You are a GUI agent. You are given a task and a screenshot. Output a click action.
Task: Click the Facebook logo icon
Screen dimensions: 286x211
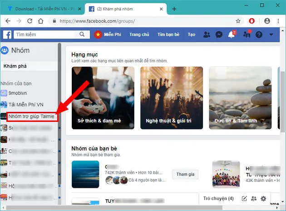(7, 35)
